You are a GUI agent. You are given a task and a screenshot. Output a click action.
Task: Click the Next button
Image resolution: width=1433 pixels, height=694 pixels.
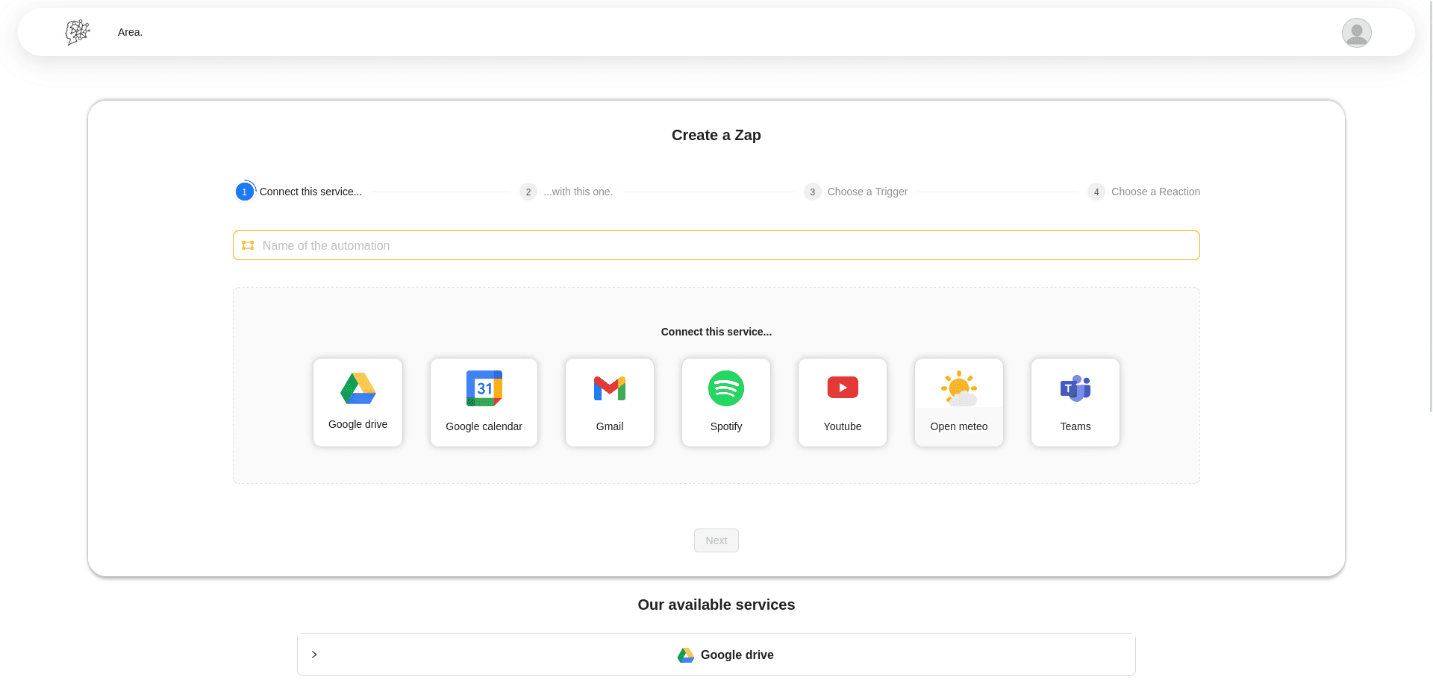point(716,540)
